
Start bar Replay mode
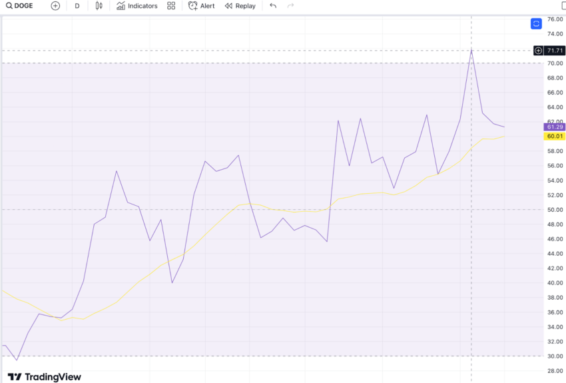point(240,6)
